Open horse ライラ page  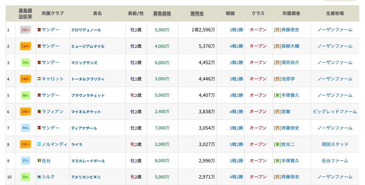tap(77, 144)
